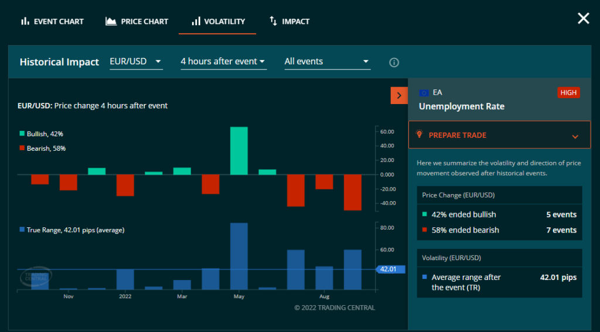Click the info circle icon
600x332 pixels.
coord(394,63)
